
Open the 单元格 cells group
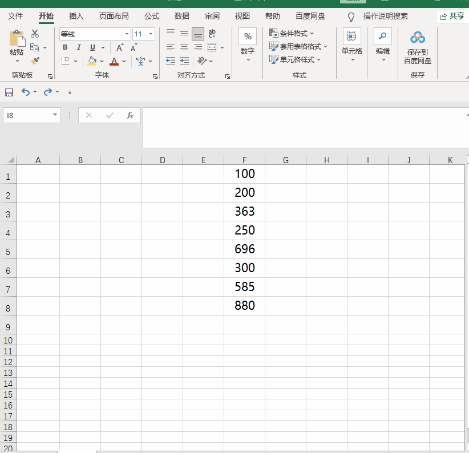click(x=351, y=45)
